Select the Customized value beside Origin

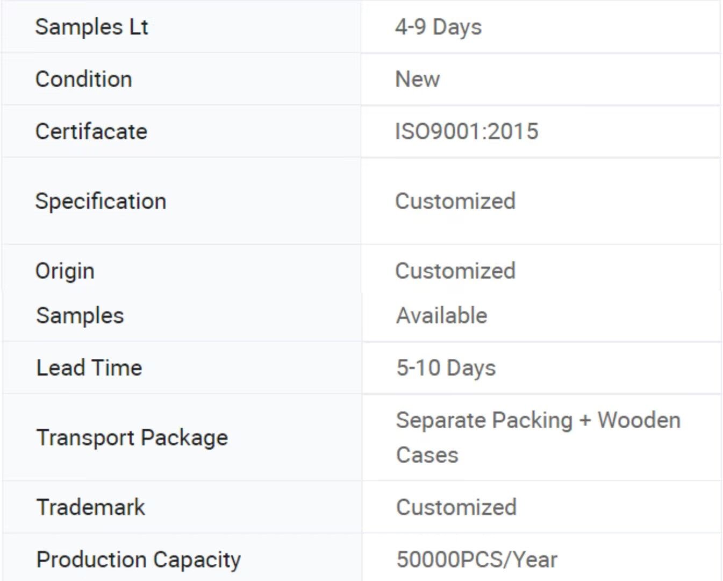pos(455,271)
